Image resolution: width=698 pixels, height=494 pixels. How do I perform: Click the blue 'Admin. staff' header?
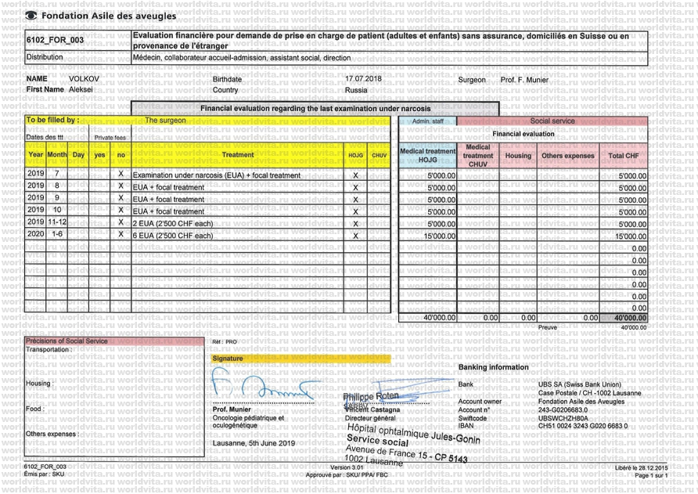[427, 121]
